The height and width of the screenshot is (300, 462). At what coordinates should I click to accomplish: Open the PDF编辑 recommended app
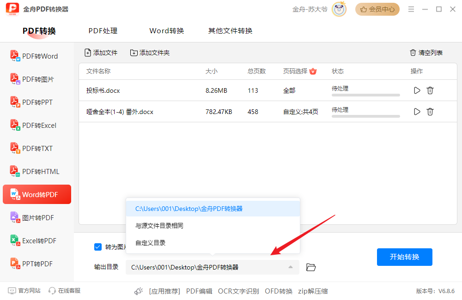(x=199, y=291)
